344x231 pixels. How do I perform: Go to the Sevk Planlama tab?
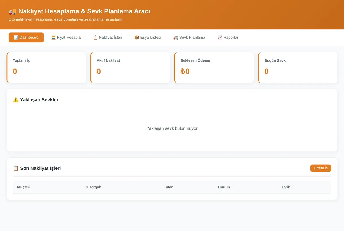pyautogui.click(x=189, y=38)
